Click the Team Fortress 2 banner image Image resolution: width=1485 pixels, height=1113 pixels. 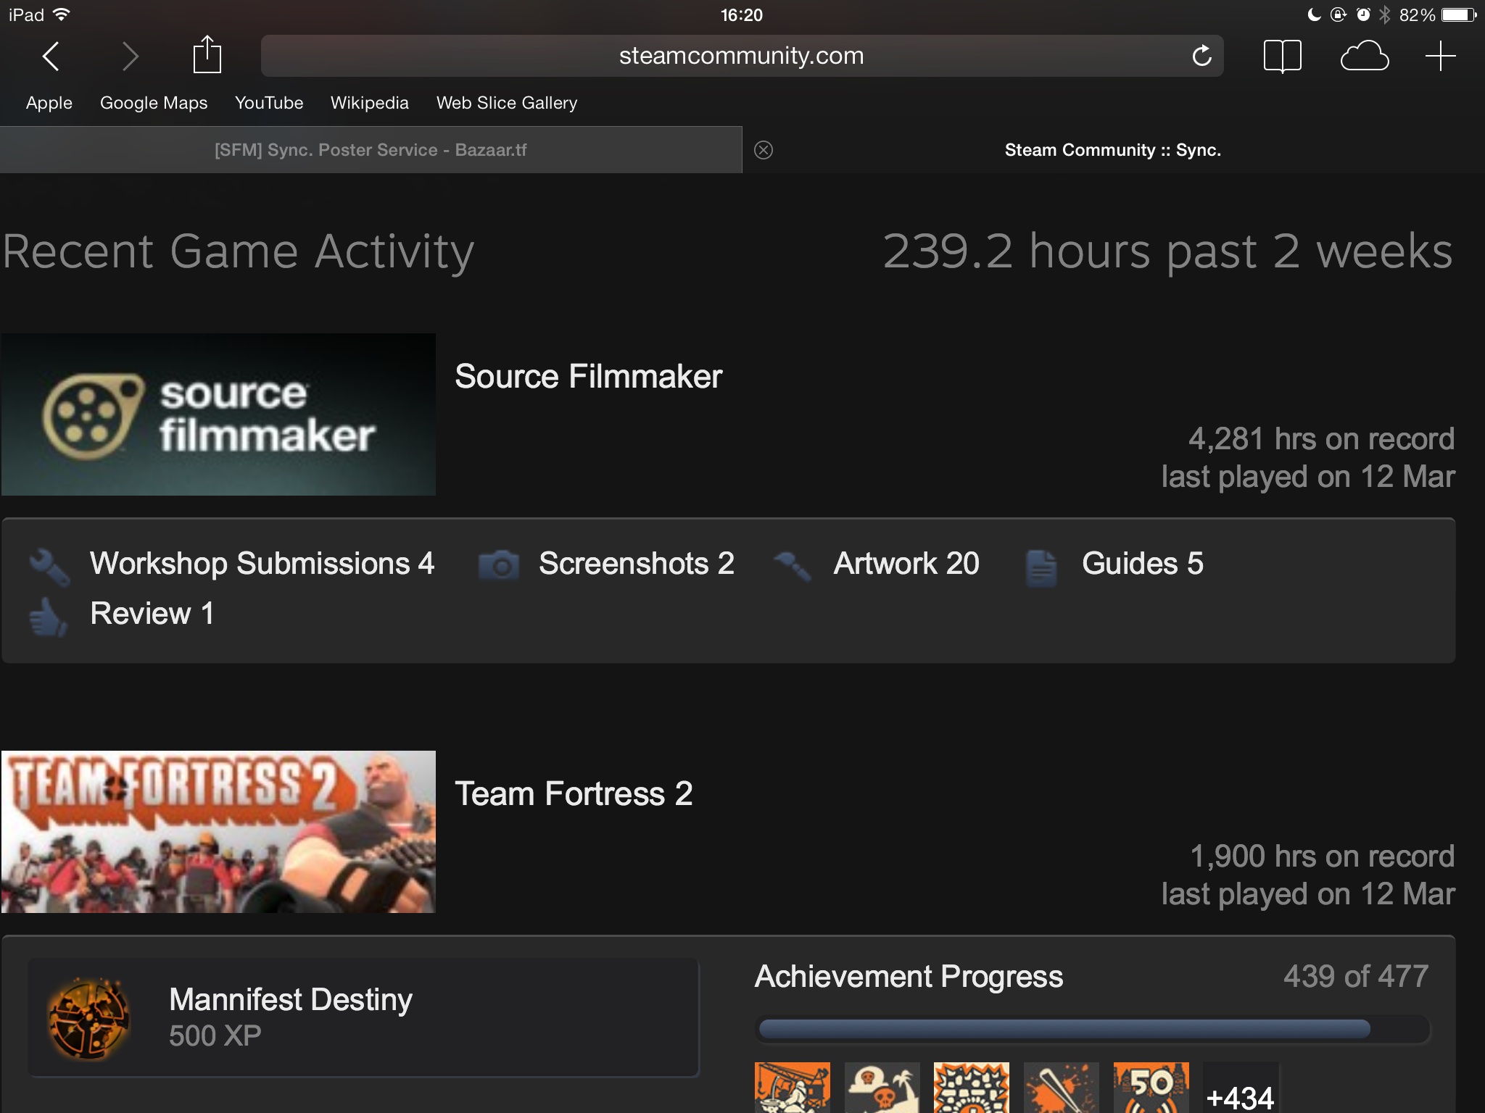(218, 832)
